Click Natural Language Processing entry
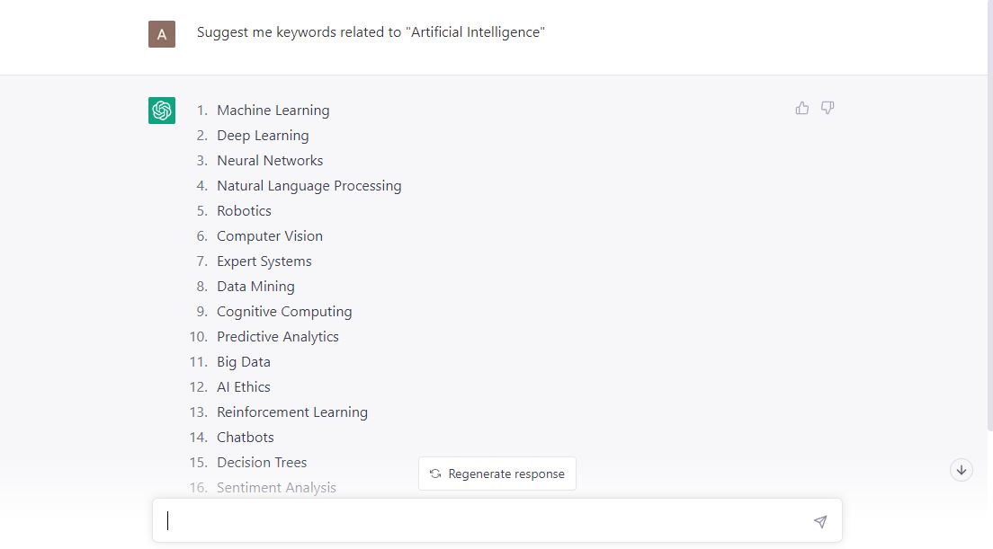Screen dimensions: 993x549 point(309,185)
